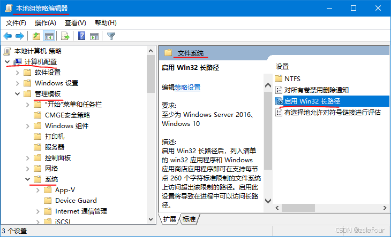The image size is (391, 237).
Task: Click the 打印机 folder icon
Action: point(37,137)
